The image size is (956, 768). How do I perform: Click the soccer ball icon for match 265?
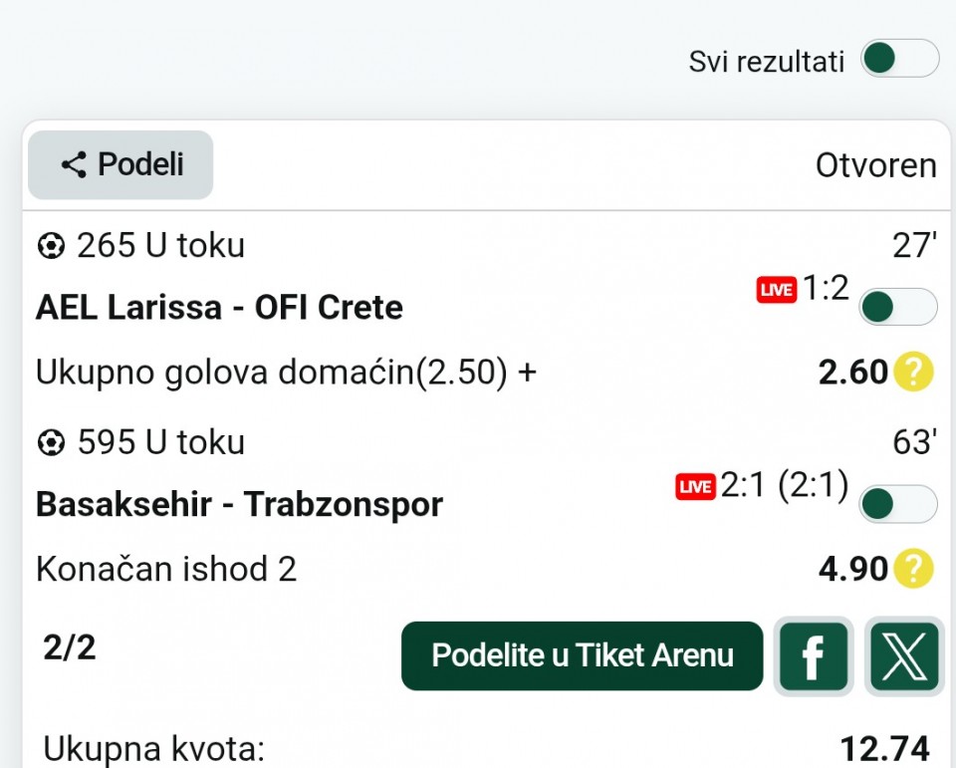tap(50, 245)
